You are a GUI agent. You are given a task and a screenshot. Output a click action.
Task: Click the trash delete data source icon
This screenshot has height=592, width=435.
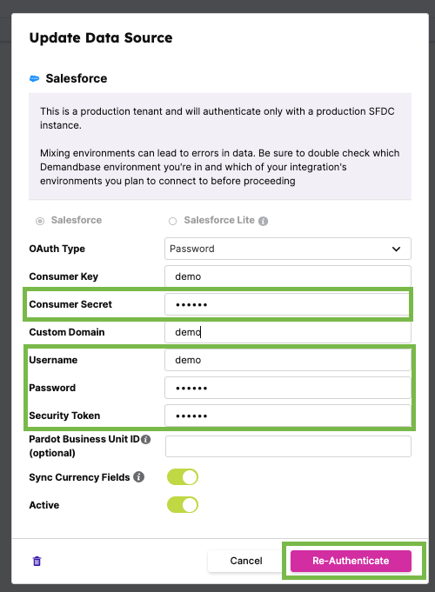pyautogui.click(x=37, y=561)
